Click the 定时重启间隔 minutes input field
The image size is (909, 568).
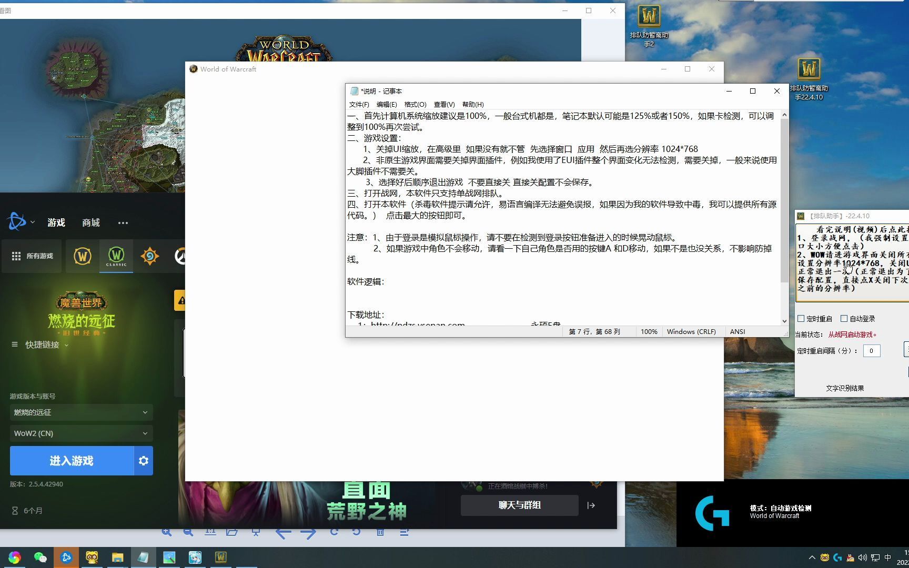pos(872,351)
